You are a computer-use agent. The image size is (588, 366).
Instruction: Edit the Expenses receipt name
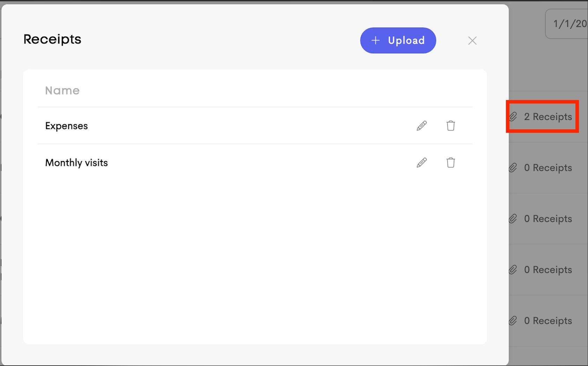(x=421, y=125)
